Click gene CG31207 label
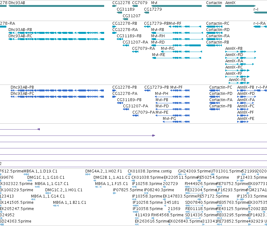 coord(131,16)
